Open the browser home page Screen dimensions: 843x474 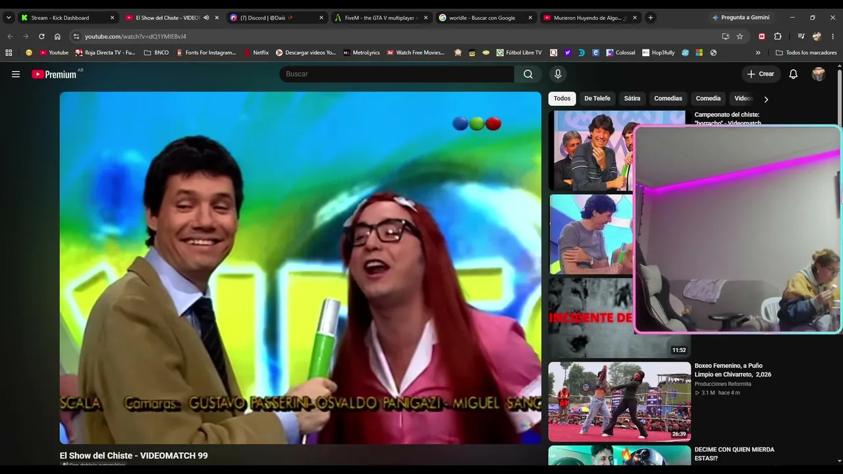click(57, 36)
